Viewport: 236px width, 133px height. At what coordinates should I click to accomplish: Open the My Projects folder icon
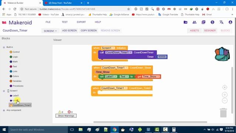pyautogui.click(x=185, y=22)
